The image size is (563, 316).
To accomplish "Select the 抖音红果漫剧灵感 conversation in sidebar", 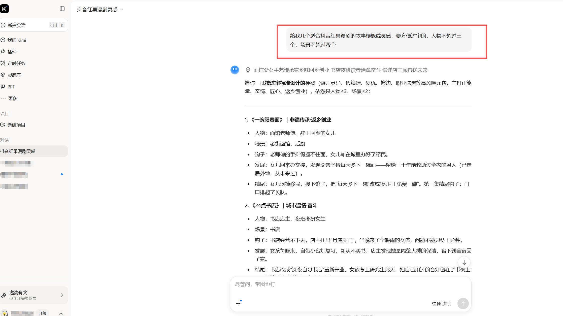I will click(x=34, y=151).
